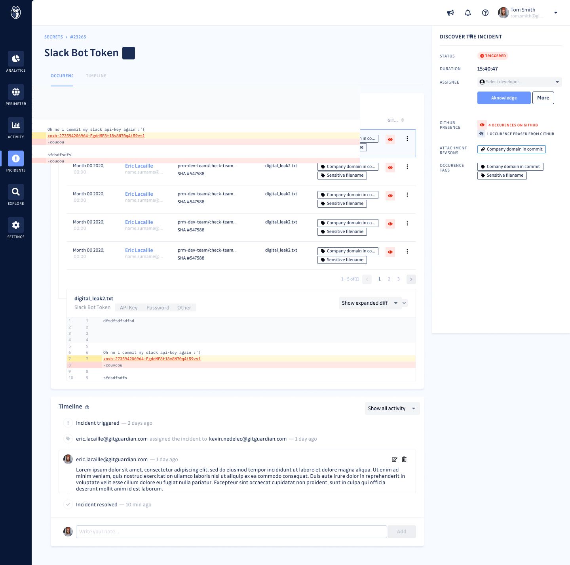Toggle the eye icon on the last occurrence
The width and height of the screenshot is (570, 565).
coord(390,252)
